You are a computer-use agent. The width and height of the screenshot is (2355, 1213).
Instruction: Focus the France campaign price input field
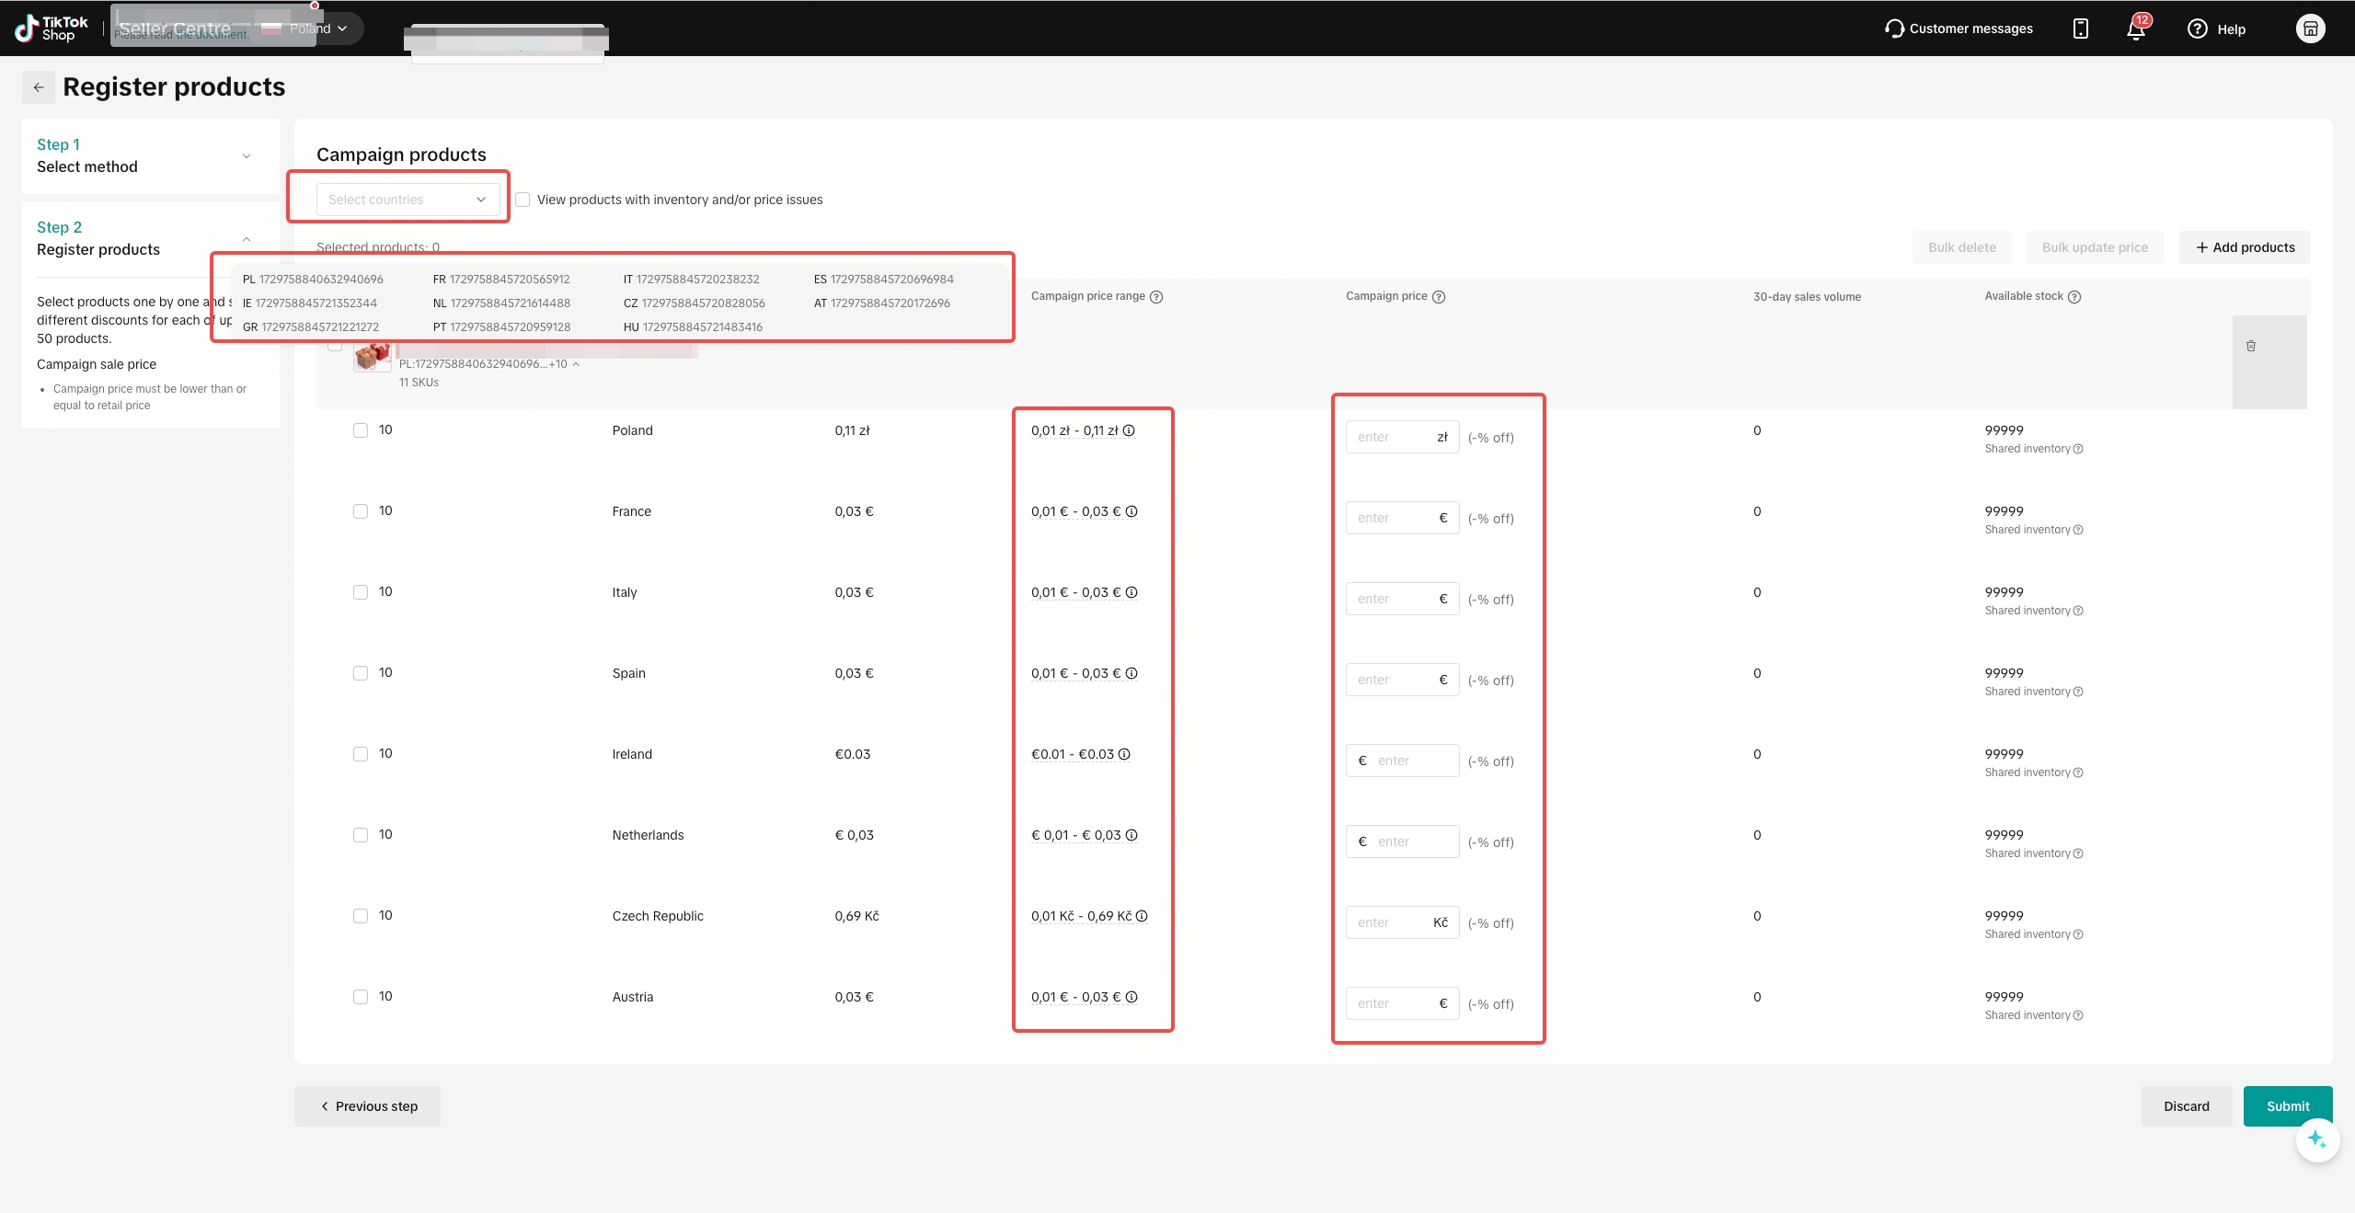[1402, 518]
